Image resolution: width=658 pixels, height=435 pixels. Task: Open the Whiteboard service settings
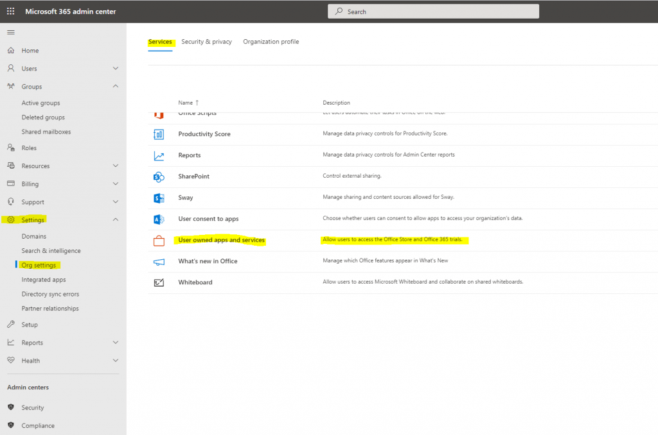click(x=195, y=282)
